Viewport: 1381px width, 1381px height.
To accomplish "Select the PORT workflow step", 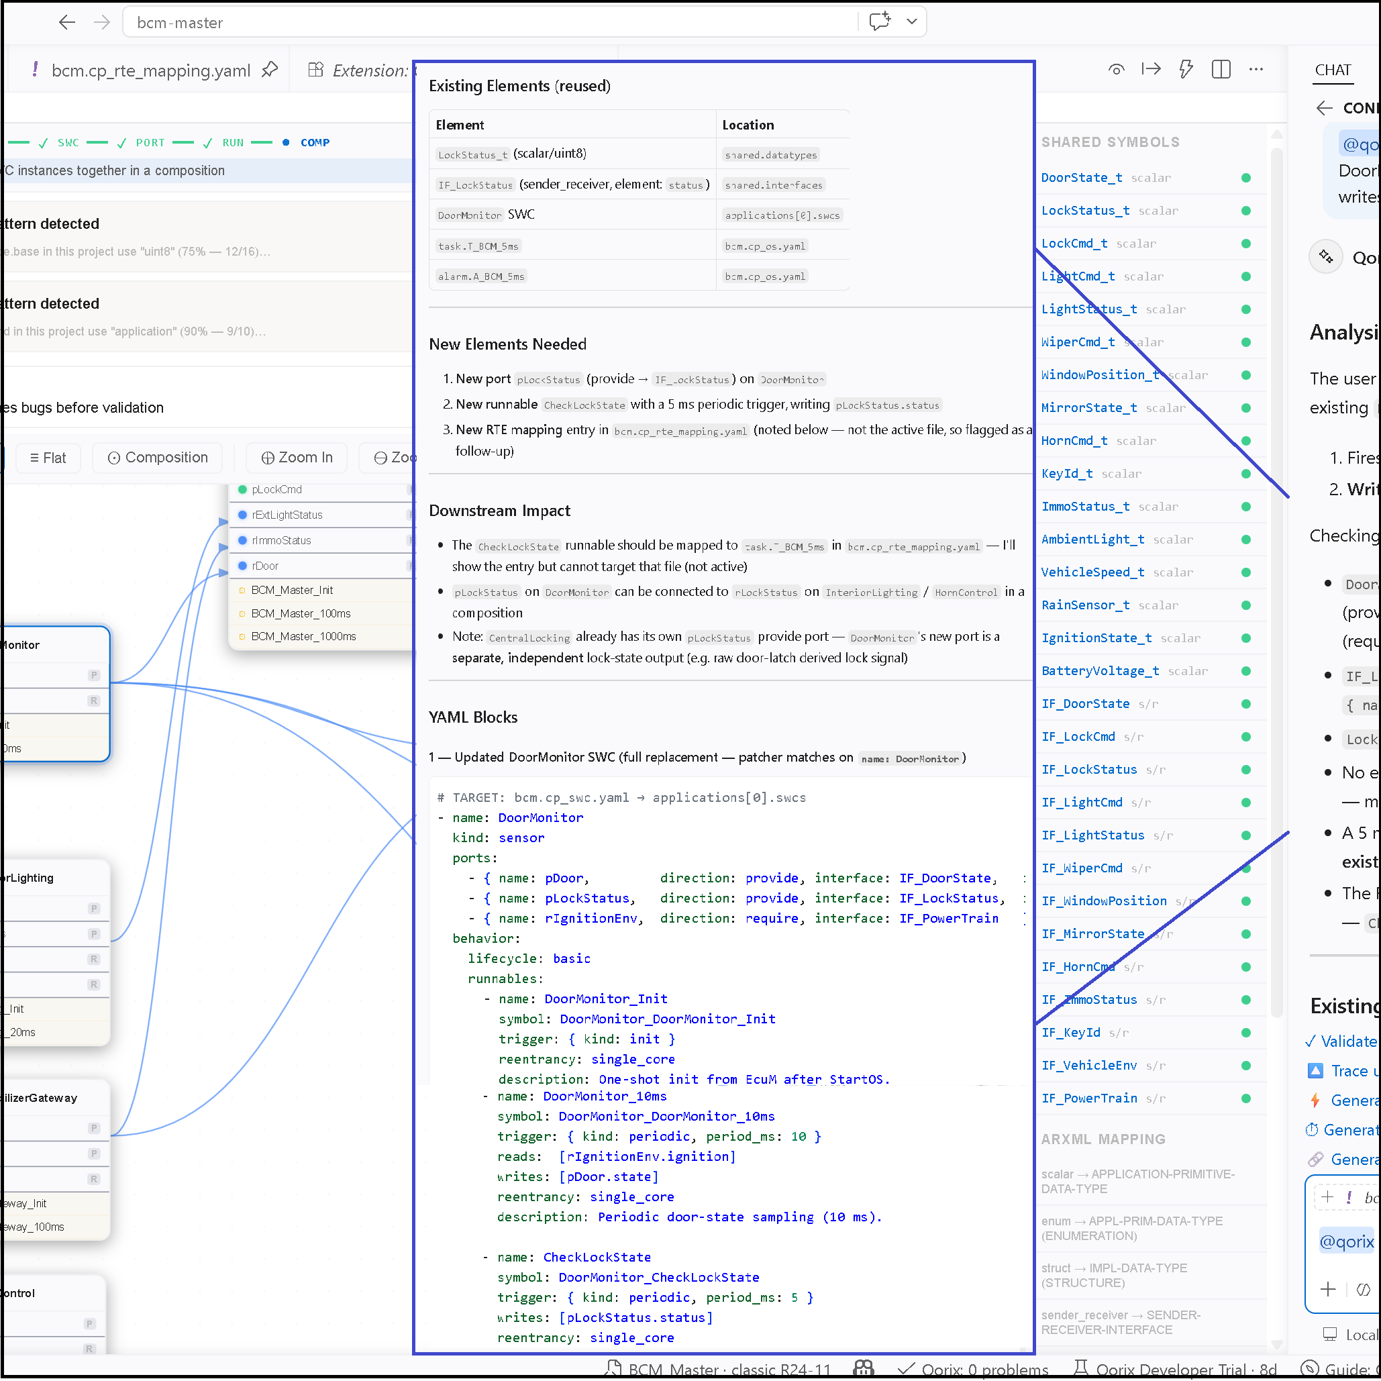I will pyautogui.click(x=141, y=142).
